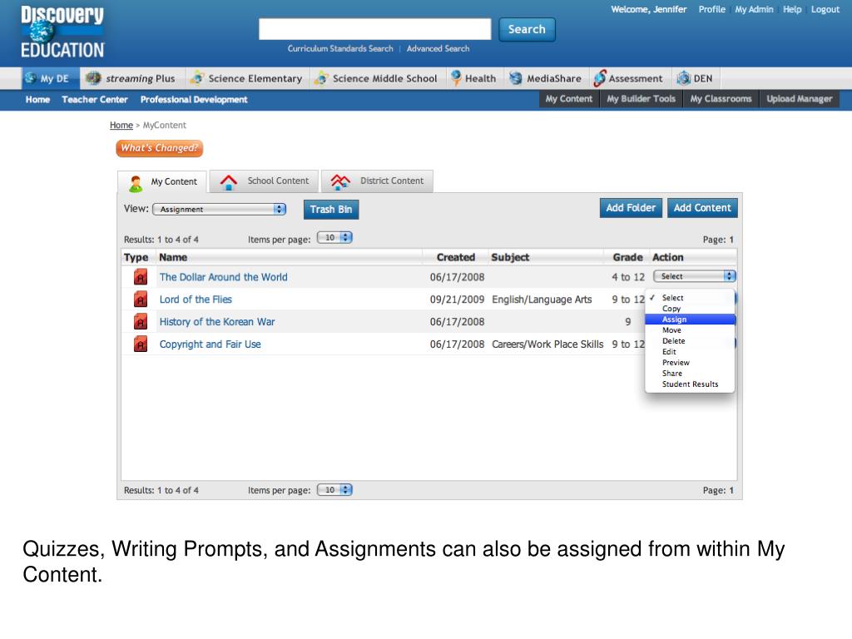852x639 pixels.
Task: Switch to the School Content tab
Action: [264, 181]
